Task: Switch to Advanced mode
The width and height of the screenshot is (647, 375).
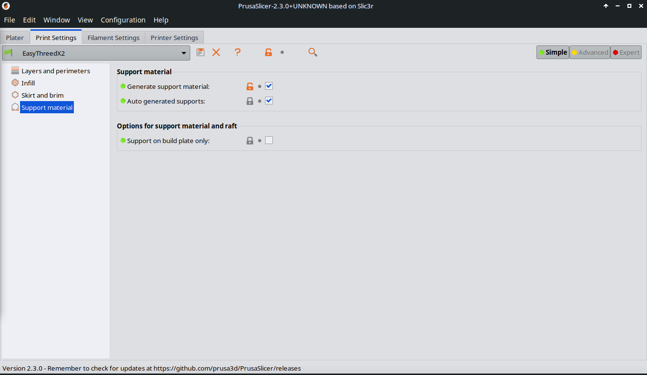Action: pyautogui.click(x=590, y=52)
